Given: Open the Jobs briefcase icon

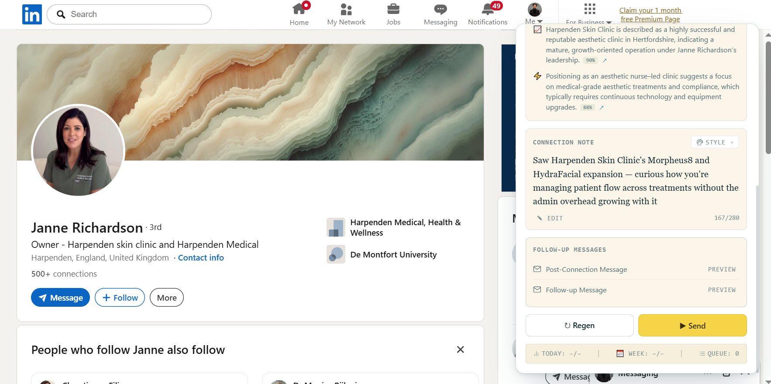Looking at the screenshot, I should coord(393,9).
